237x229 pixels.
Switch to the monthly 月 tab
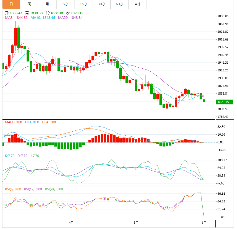tap(47, 4)
